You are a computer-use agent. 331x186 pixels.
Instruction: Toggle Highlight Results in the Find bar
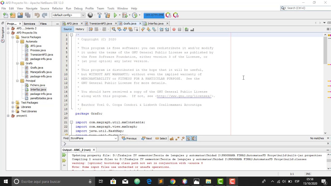189,138
